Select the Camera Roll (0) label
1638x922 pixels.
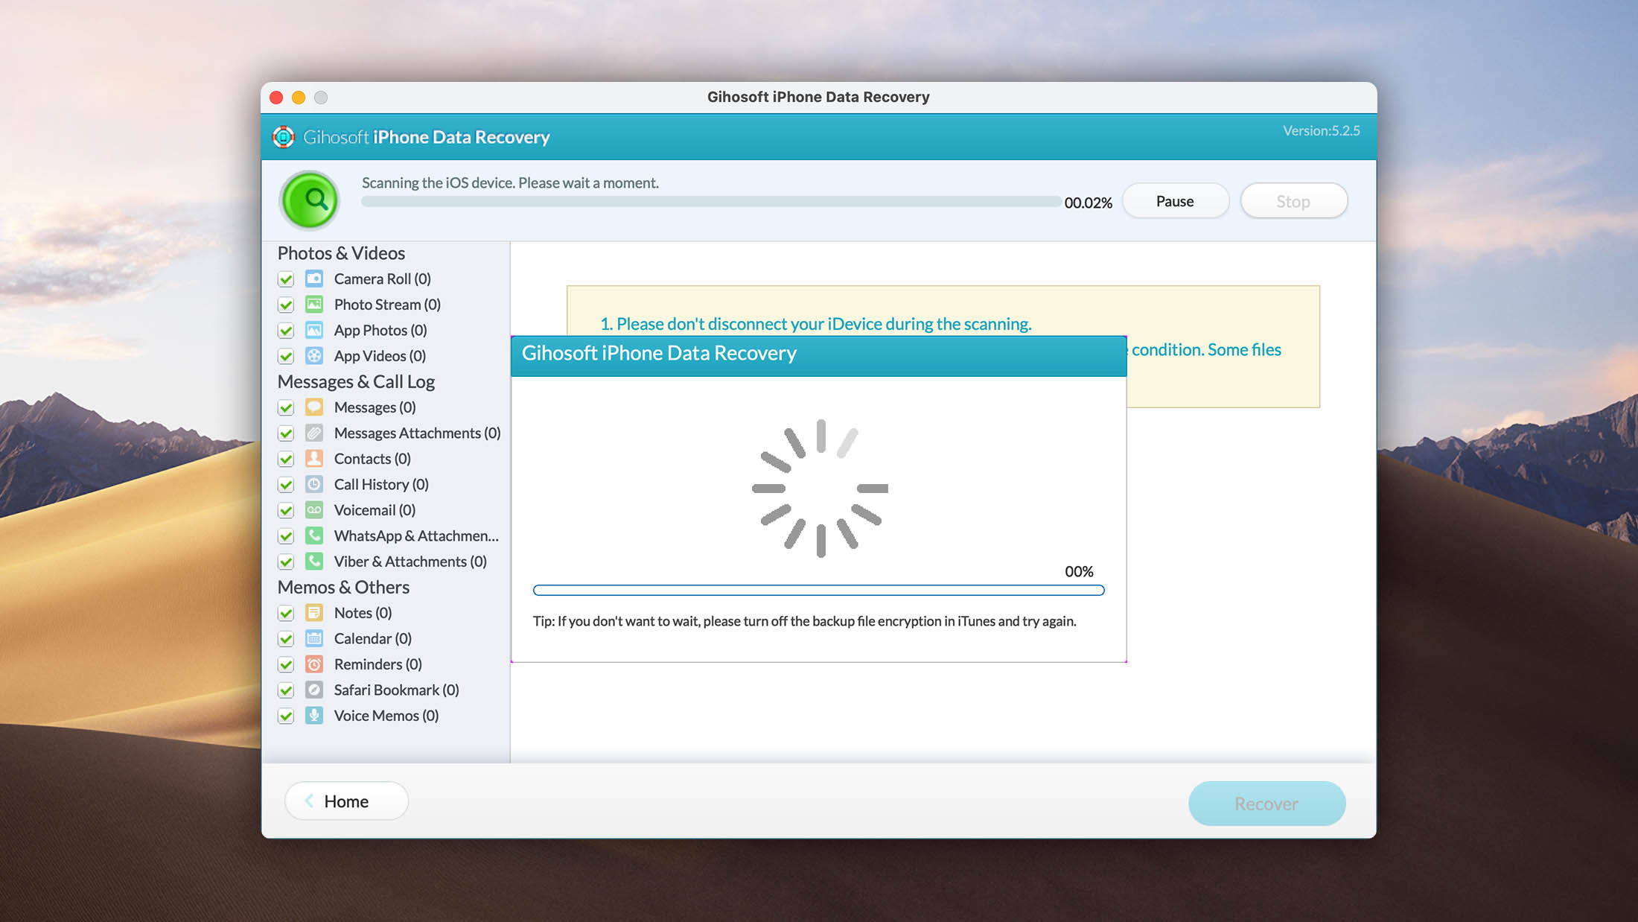pyautogui.click(x=383, y=279)
